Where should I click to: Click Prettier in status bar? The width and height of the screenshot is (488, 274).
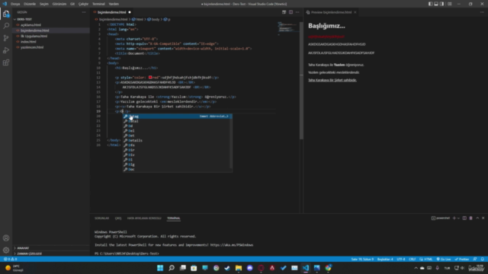click(x=462, y=259)
